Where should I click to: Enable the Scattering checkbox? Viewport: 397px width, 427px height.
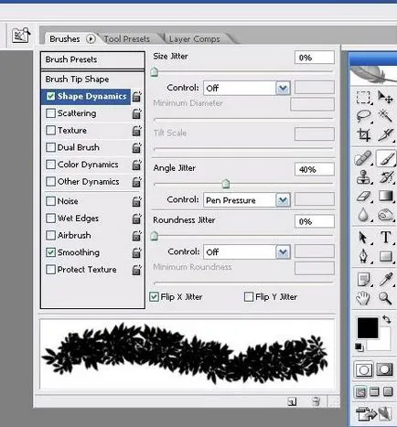pos(50,113)
